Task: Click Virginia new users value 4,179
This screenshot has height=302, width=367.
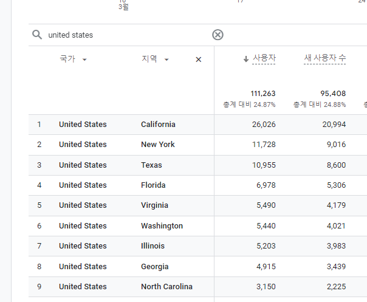Action: (x=337, y=205)
